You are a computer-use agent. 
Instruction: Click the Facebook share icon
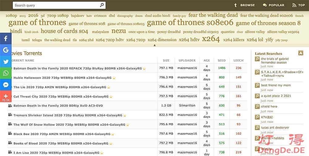6,39
